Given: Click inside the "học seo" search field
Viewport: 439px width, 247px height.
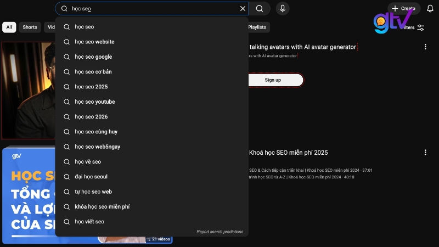Looking at the screenshot, I should pos(154,9).
